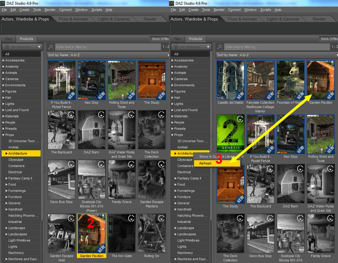Click circular icon on Garden Escape Planters thumbnail
This screenshot has height=263, width=338.
[x=161, y=164]
